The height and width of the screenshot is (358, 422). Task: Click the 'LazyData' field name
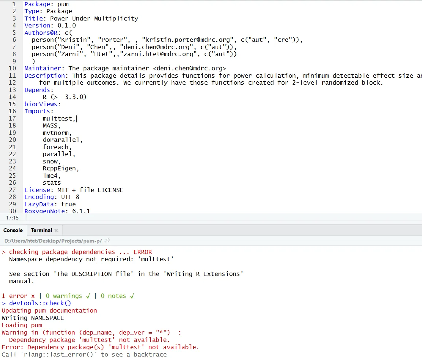[39, 204]
